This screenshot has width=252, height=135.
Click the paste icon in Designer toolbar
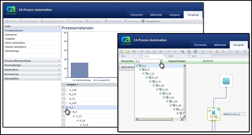155,51
